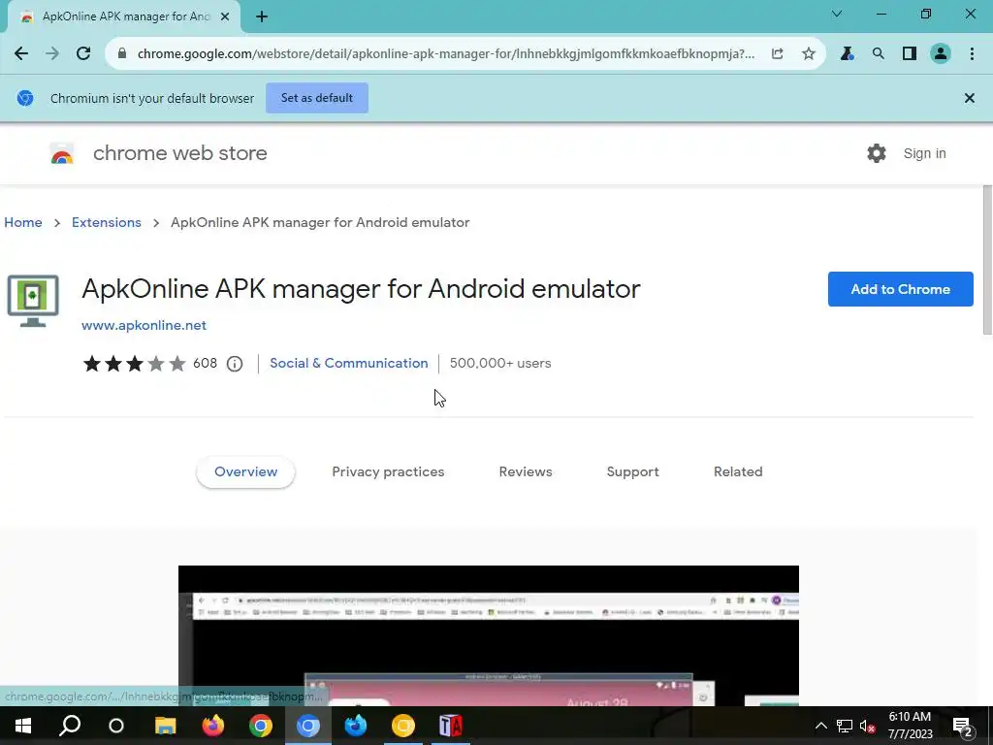Open the taskbar clock and date
Image resolution: width=993 pixels, height=745 pixels.
[910, 726]
